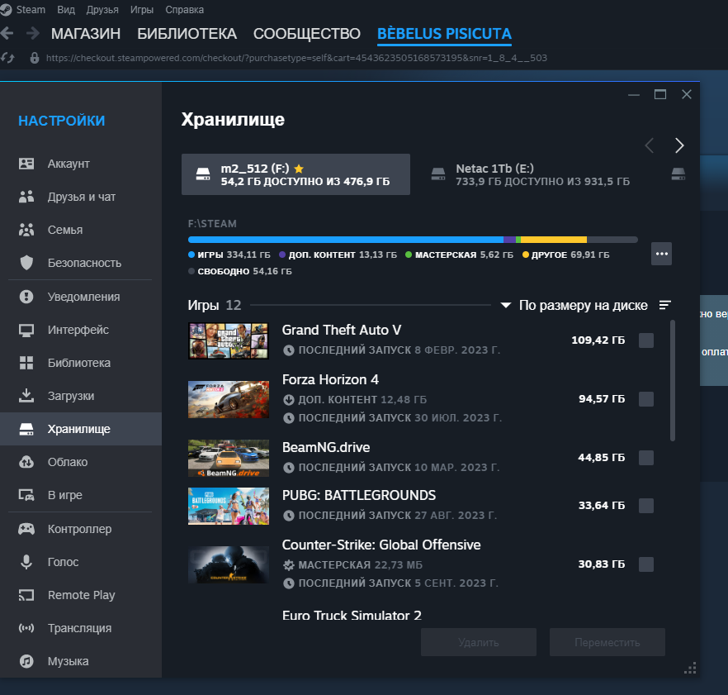
Task: Click the browser back arrow
Action: point(7,33)
